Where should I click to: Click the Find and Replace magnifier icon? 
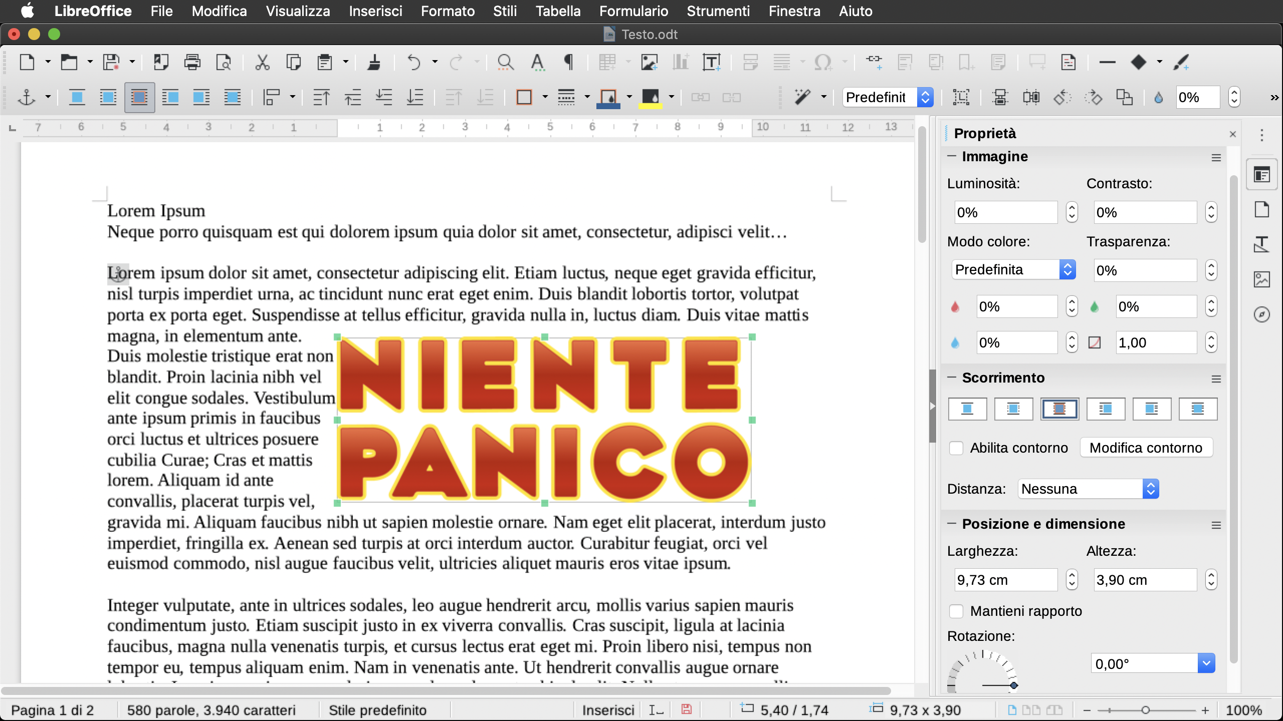coord(505,62)
